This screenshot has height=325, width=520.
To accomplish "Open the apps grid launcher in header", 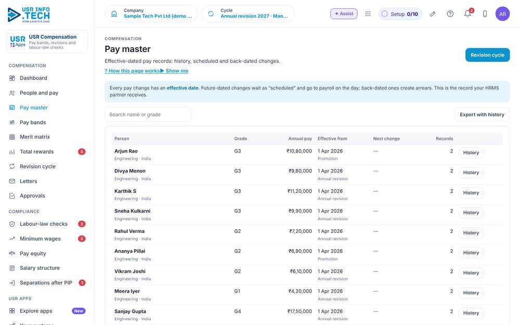I will pyautogui.click(x=368, y=14).
